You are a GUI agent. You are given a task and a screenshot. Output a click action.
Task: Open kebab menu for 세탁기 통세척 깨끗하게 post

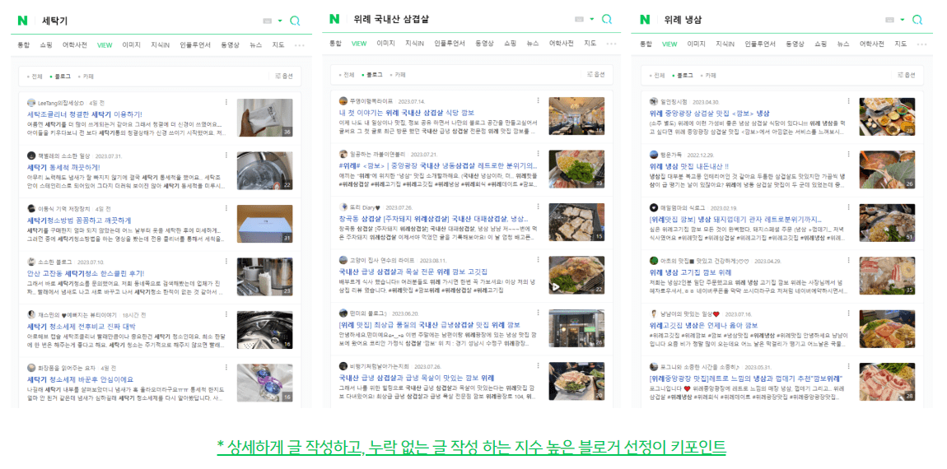point(227,156)
